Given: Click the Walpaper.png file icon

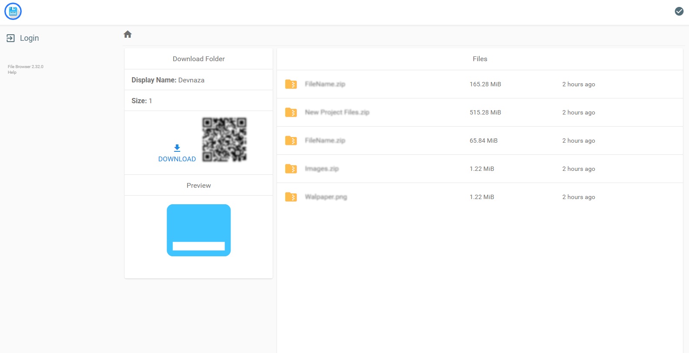Looking at the screenshot, I should pos(291,197).
